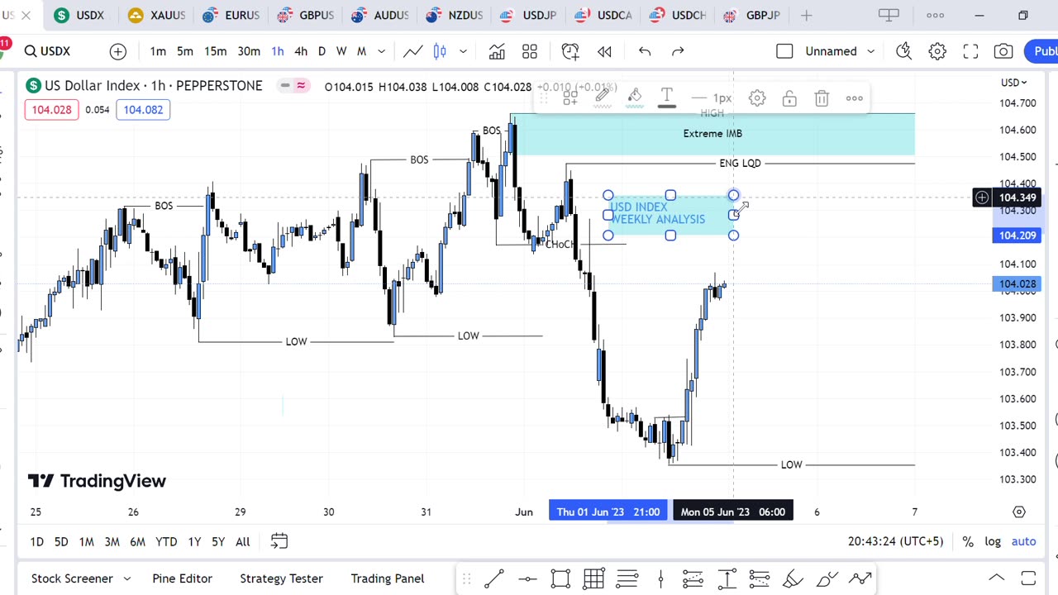Open drawing settings gear in floating toolbar
The image size is (1058, 595).
pos(757,98)
